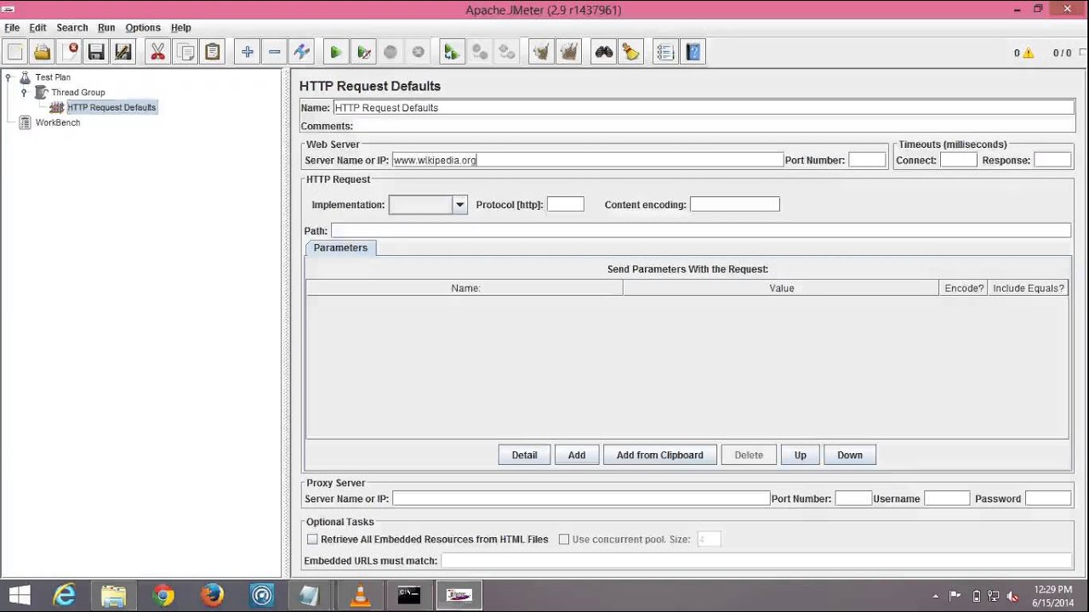Click the Clear results broom icon
This screenshot has width=1089, height=612.
541,52
